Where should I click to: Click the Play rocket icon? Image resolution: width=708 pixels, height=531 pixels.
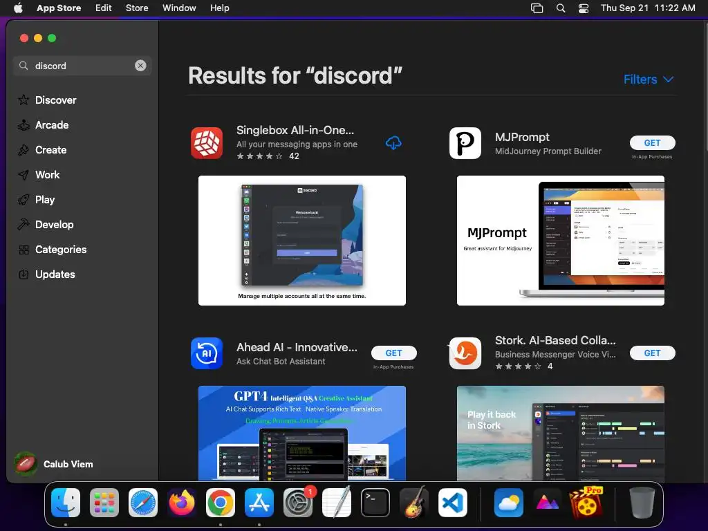(24, 200)
